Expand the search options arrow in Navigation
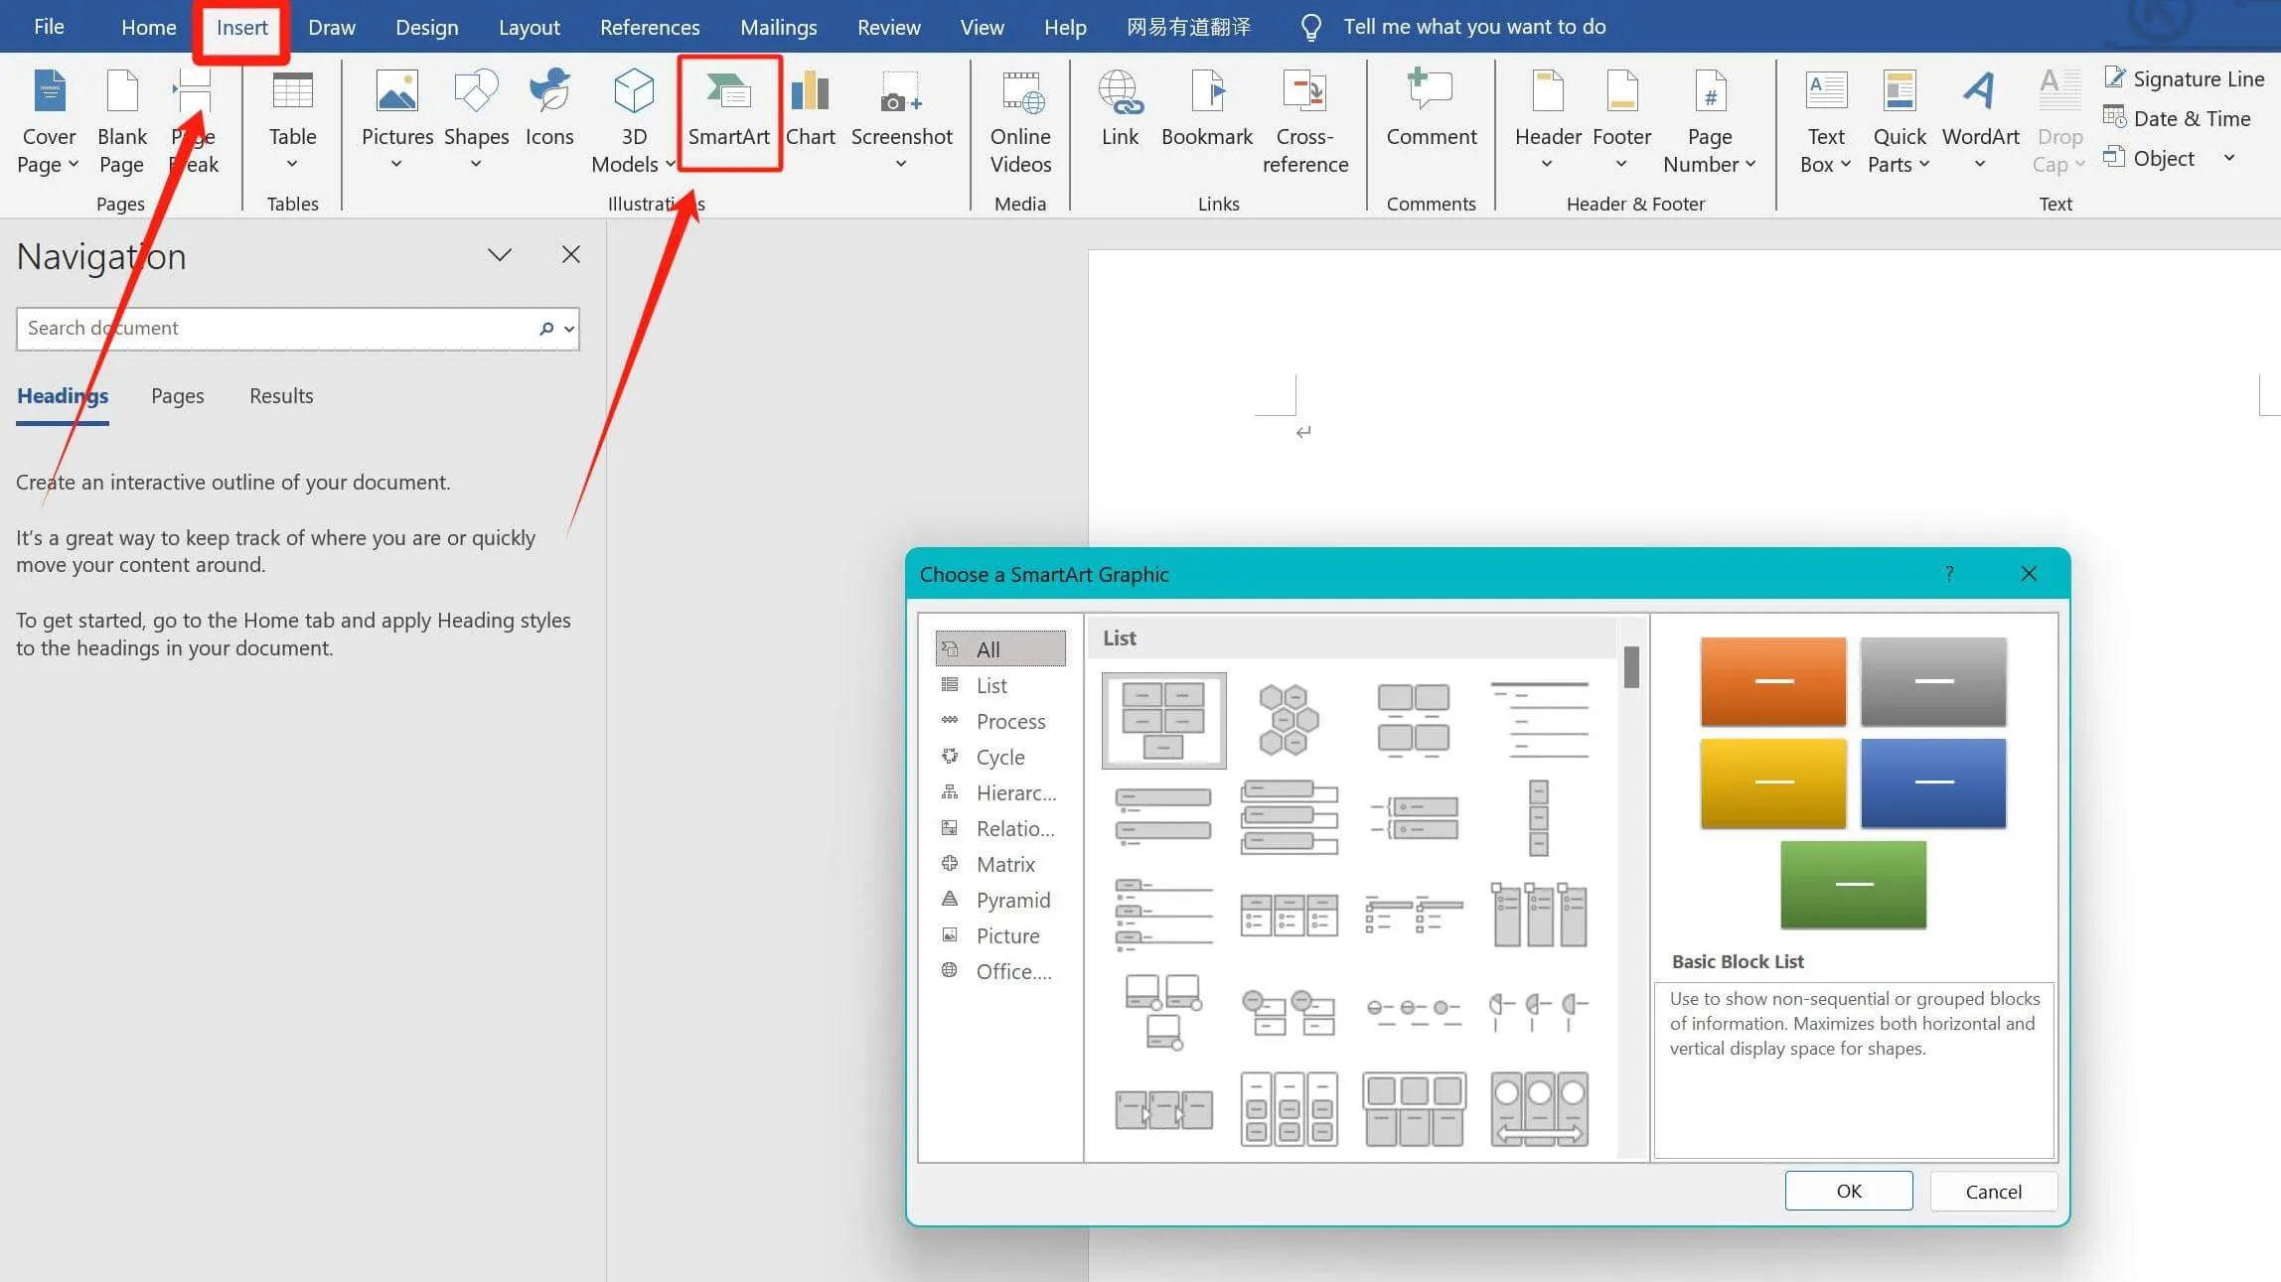The width and height of the screenshot is (2281, 1282). (569, 329)
